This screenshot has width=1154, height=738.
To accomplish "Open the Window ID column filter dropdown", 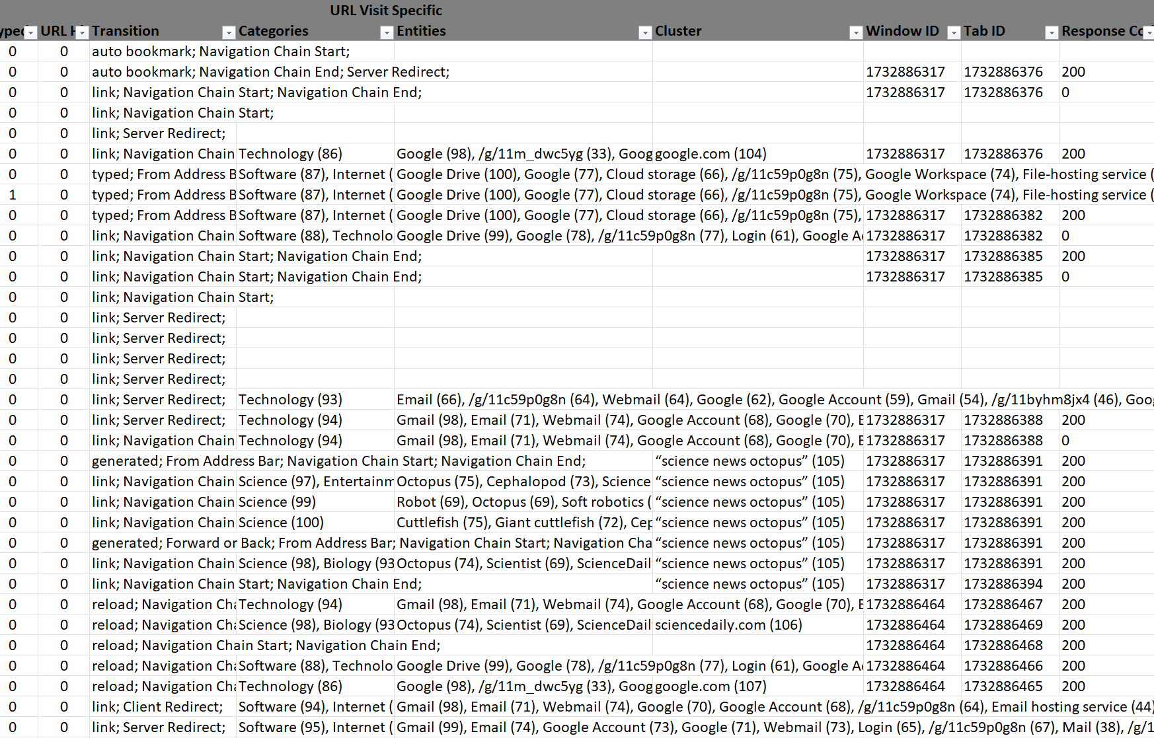I will point(954,32).
